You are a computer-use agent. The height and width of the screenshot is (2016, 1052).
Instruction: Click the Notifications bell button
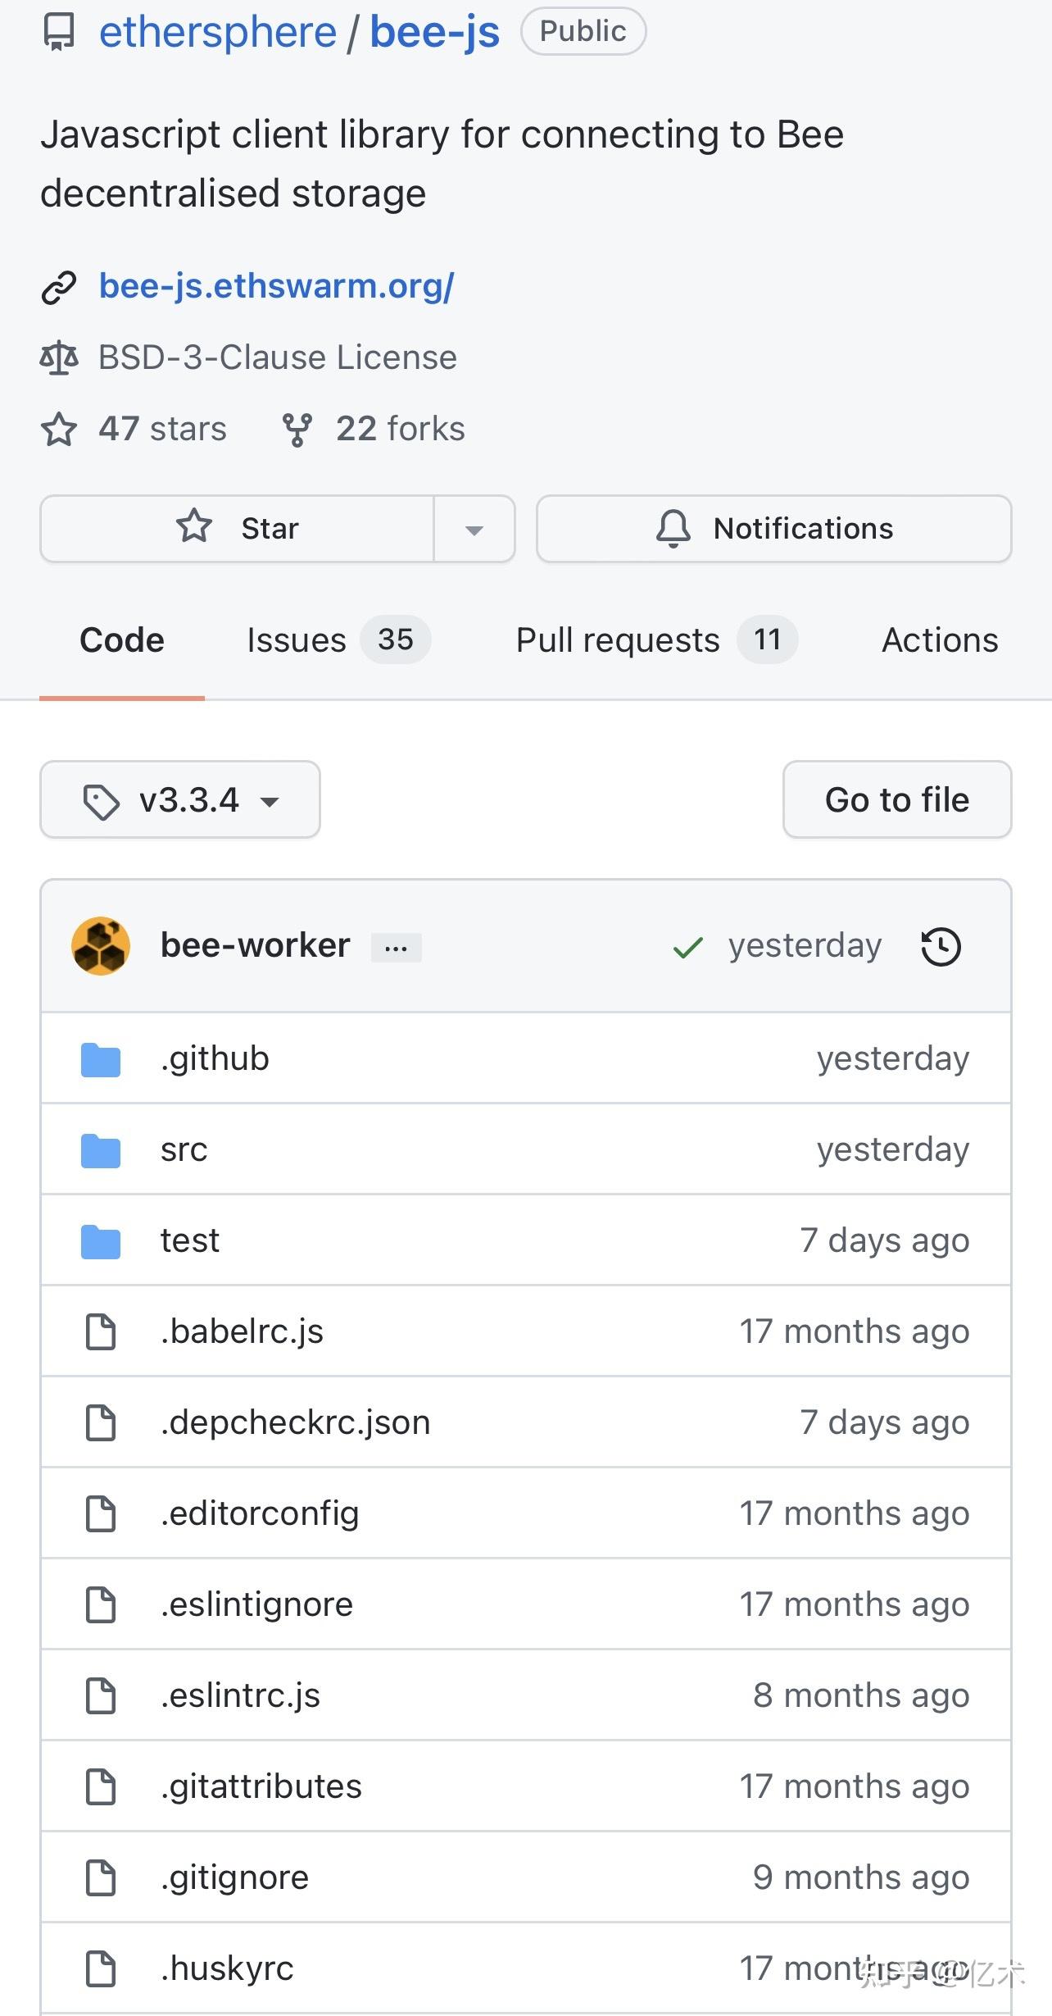click(773, 529)
